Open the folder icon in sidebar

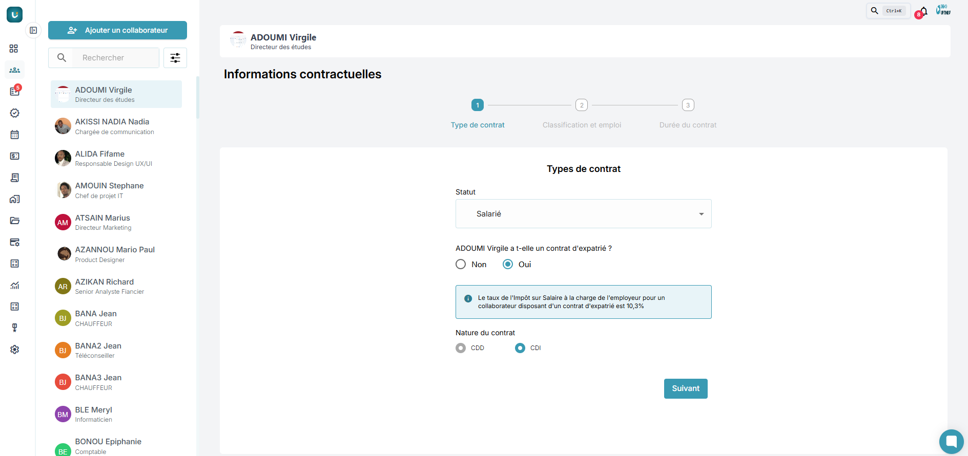click(14, 221)
